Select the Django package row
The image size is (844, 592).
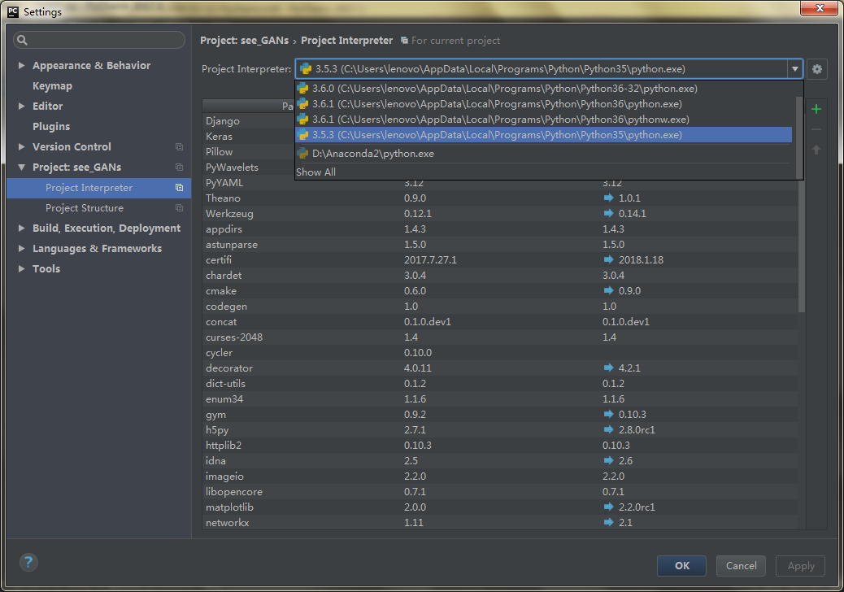pos(248,121)
